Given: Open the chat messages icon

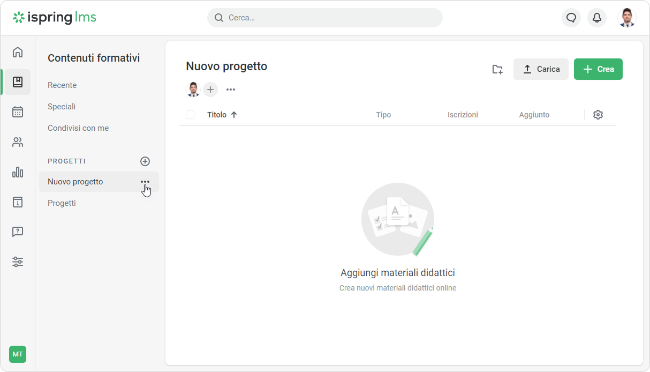Looking at the screenshot, I should (571, 18).
